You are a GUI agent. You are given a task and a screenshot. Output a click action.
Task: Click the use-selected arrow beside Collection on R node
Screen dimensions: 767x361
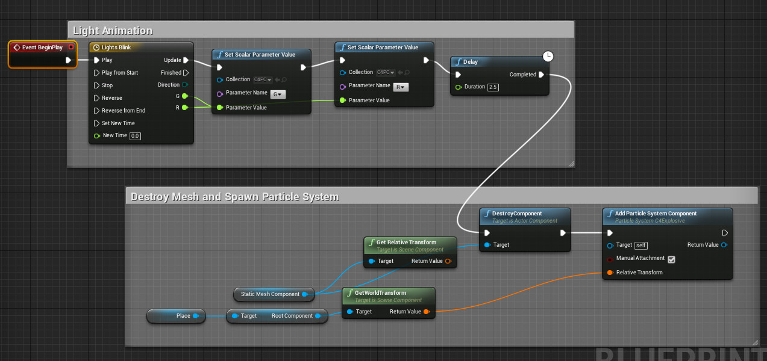pyautogui.click(x=401, y=72)
